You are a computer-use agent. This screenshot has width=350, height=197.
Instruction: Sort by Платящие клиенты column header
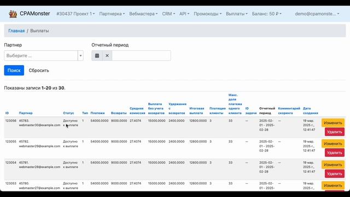tap(218, 111)
